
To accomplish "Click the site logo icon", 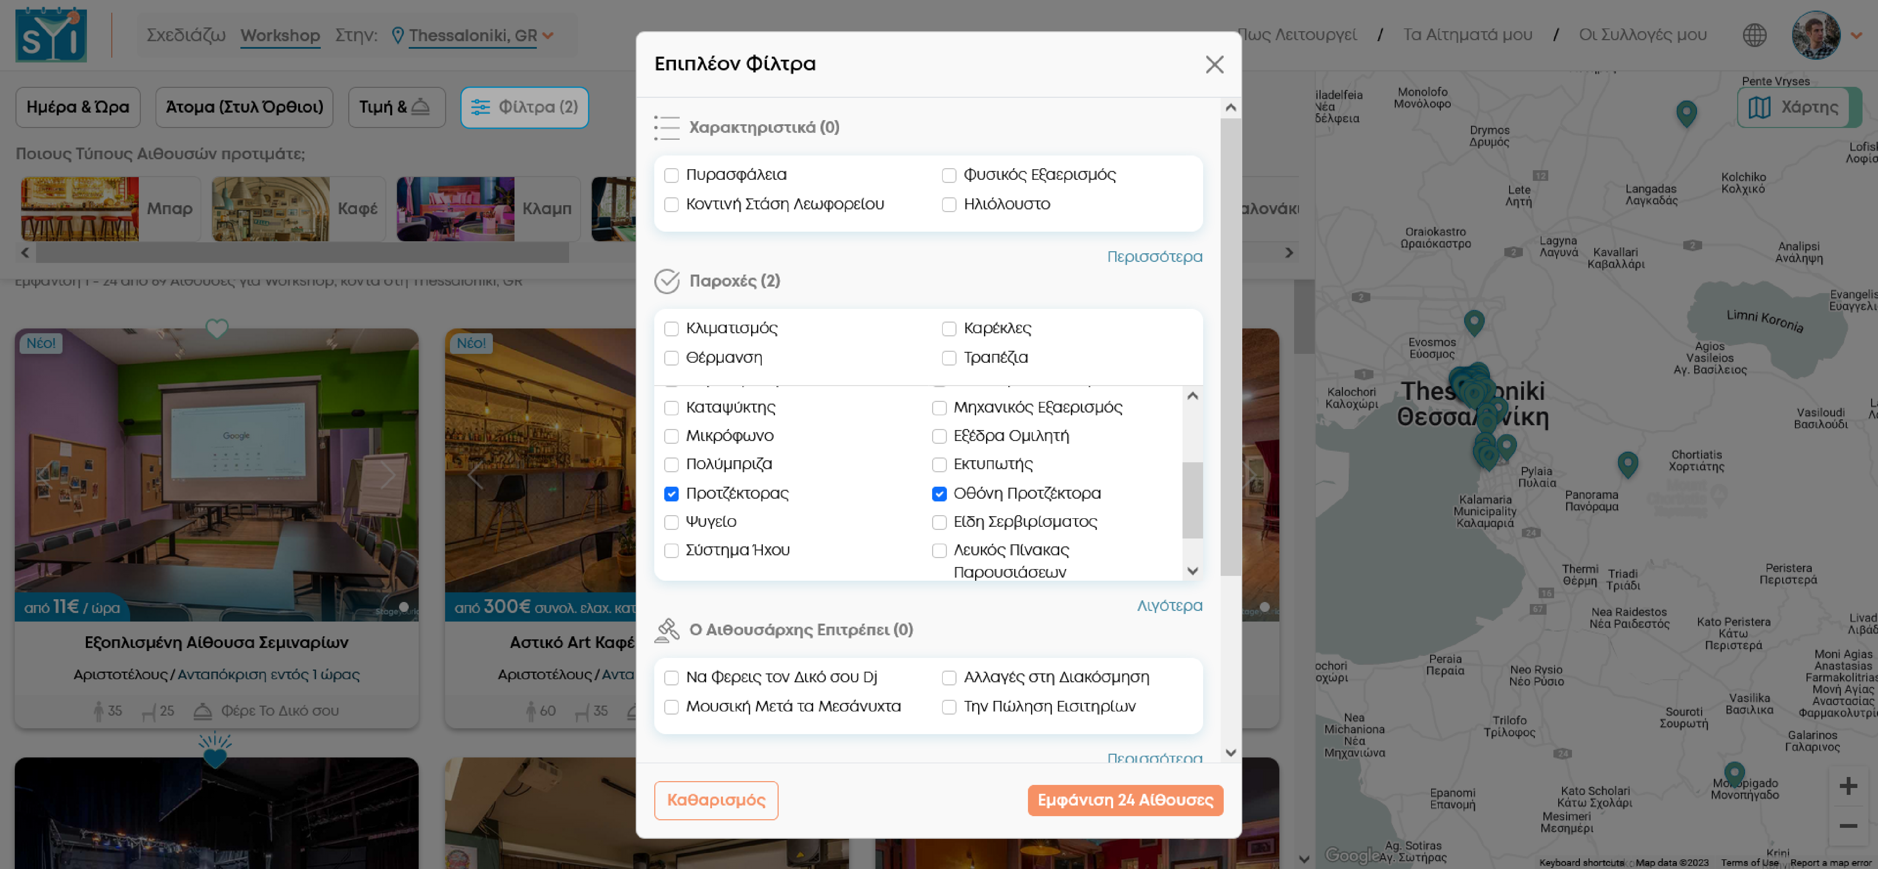I will pos(51,35).
